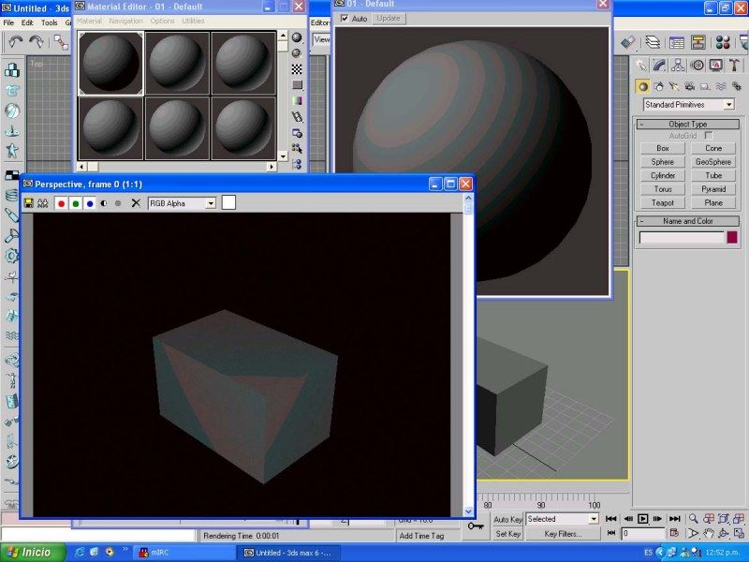Click Make Preview filmstrip icon in Material Editor

pos(297,116)
